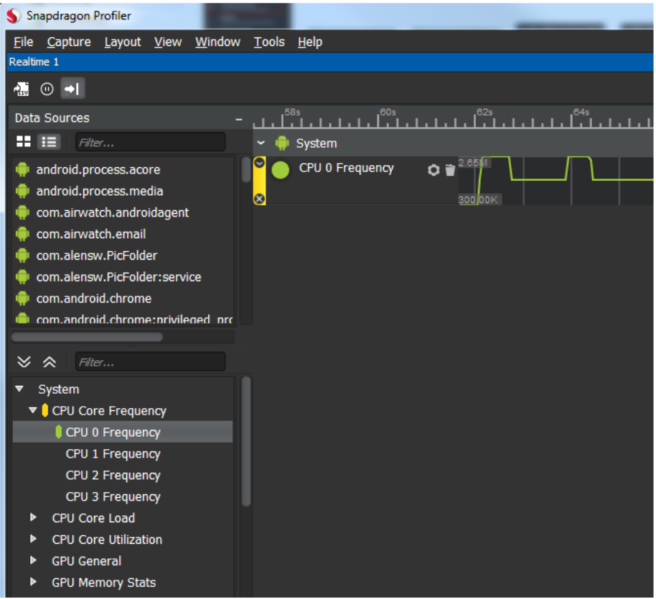Delete the CPU 0 Frequency track
The height and width of the screenshot is (599, 656).
point(450,170)
